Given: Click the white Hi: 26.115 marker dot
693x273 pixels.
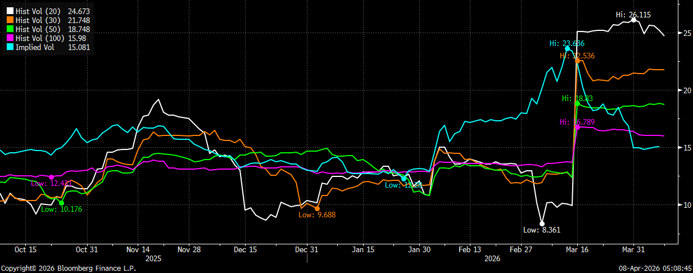Looking at the screenshot, I should click(633, 20).
